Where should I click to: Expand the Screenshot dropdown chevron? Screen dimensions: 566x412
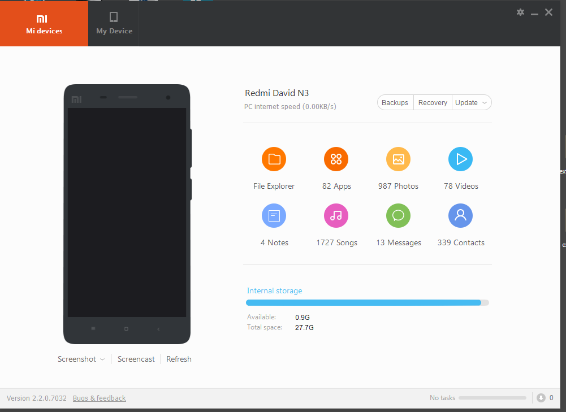tap(102, 359)
